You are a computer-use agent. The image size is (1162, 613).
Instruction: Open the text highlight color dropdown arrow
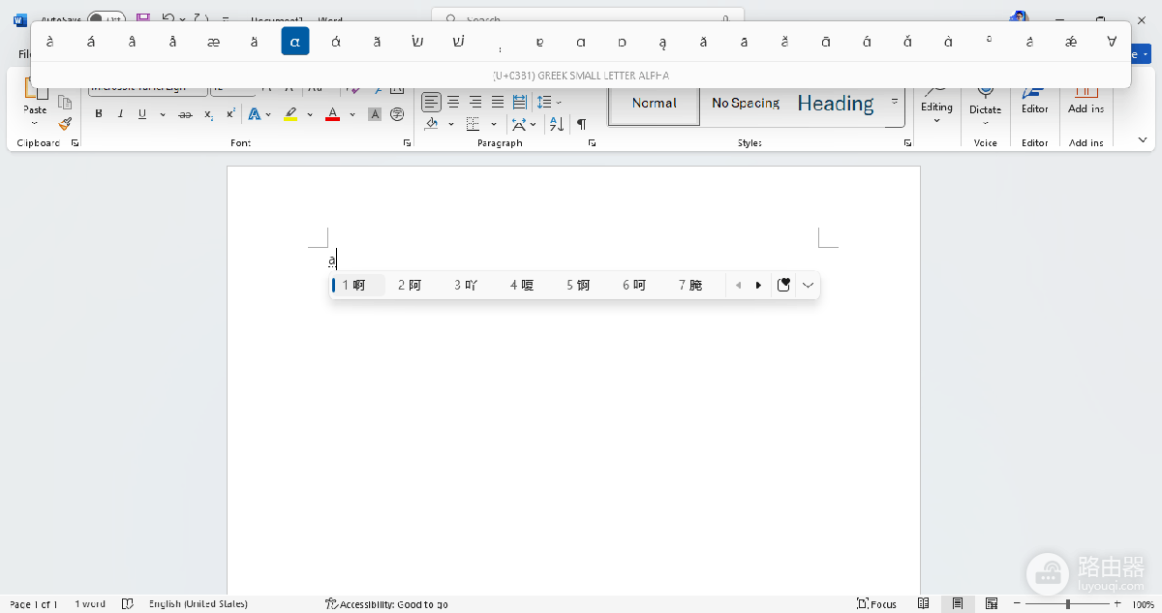click(x=310, y=114)
